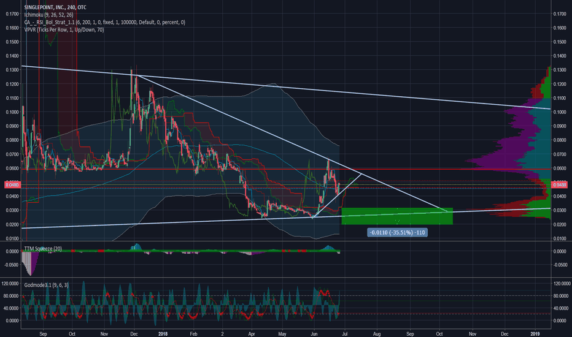
Task: Click the Apr label on time axis
Action: point(252,334)
